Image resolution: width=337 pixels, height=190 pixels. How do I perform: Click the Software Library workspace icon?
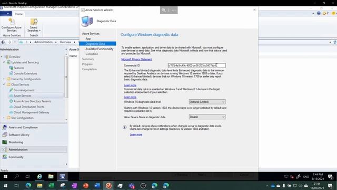(x=5, y=135)
